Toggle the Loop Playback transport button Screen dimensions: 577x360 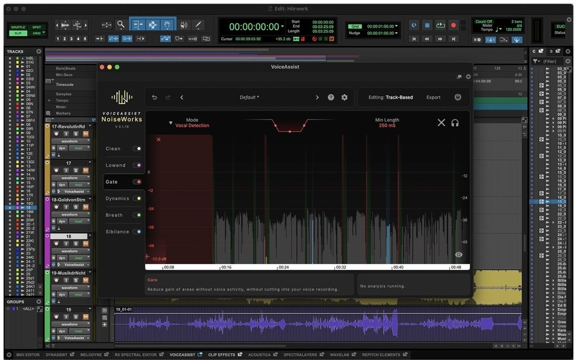(440, 25)
